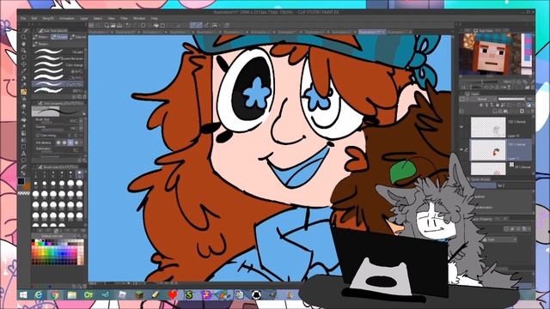Click the Fill paint bucket icon in the command bar

(156, 25)
